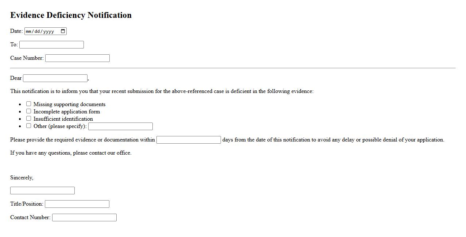Viewport: 466px width, 237px height.
Task: Click the Missing supporting documents label text
Action: point(69,104)
